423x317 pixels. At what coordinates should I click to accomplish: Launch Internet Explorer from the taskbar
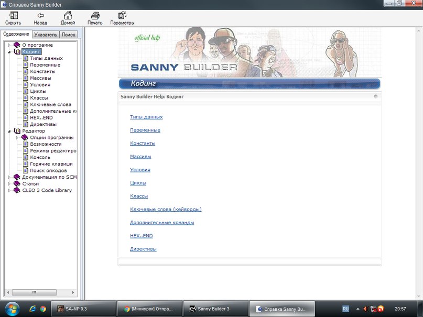(32, 309)
